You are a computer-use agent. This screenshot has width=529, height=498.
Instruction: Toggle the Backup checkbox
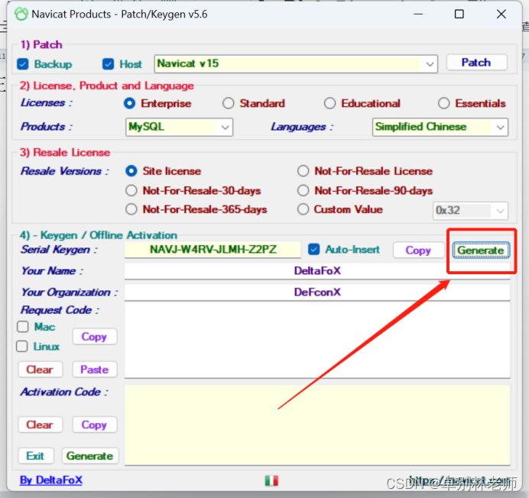[x=23, y=63]
